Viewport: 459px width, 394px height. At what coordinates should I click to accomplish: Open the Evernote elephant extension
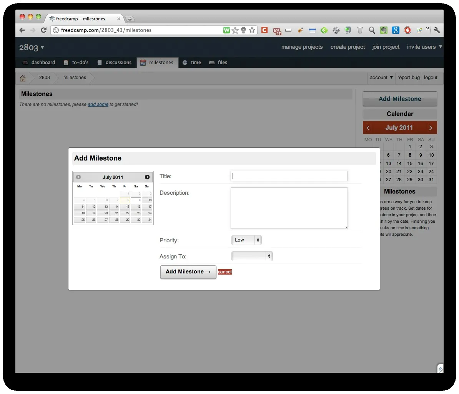[384, 30]
